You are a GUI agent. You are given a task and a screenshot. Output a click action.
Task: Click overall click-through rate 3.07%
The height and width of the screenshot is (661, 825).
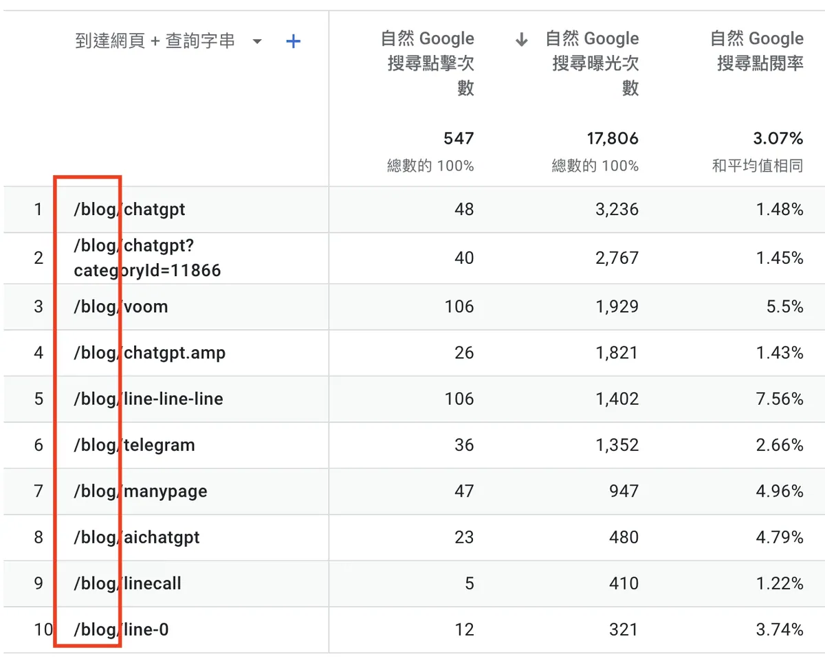click(778, 139)
